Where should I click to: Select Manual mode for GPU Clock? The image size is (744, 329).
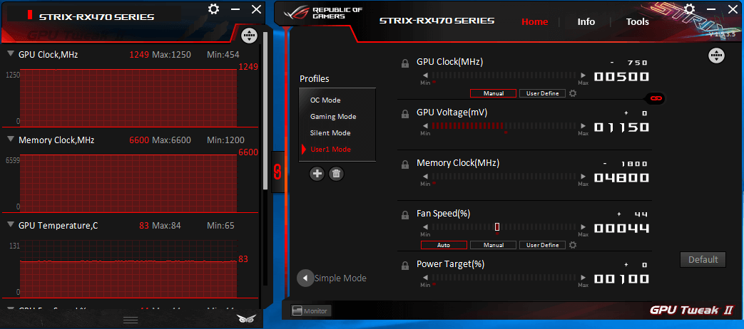pyautogui.click(x=493, y=93)
